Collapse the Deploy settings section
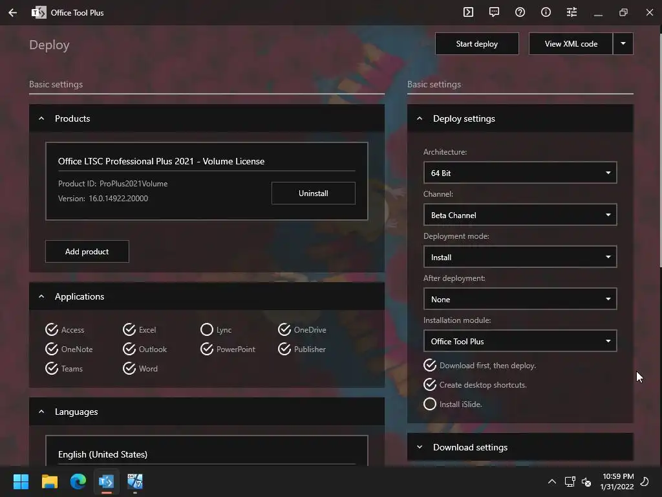The image size is (662, 497). click(x=419, y=118)
